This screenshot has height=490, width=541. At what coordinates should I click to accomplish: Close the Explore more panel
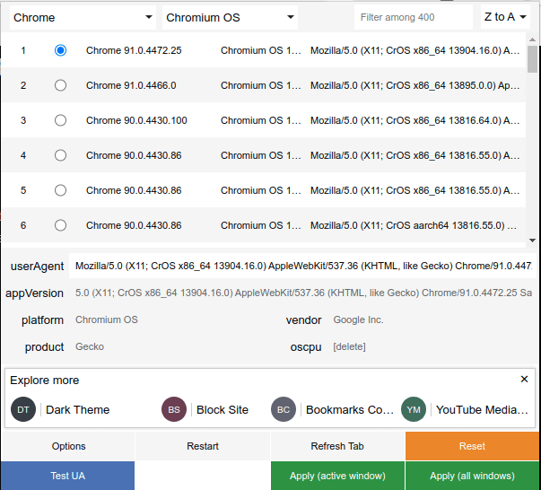click(x=524, y=380)
